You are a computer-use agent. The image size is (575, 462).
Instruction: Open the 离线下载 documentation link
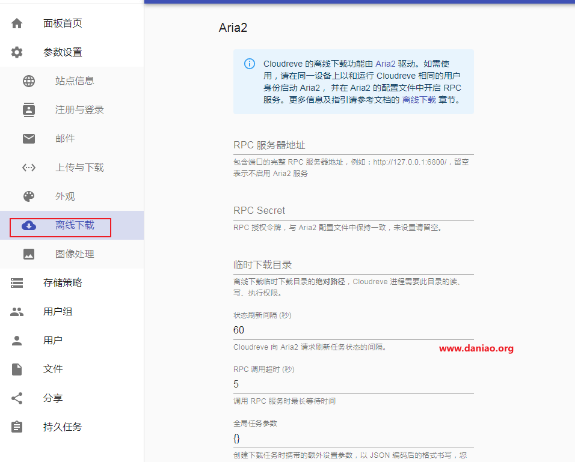(419, 100)
